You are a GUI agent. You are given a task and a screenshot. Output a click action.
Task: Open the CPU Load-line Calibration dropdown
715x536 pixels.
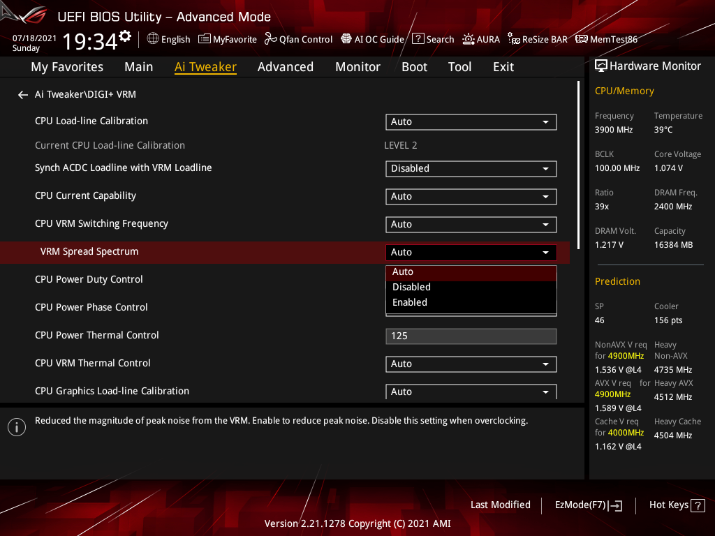(x=471, y=121)
